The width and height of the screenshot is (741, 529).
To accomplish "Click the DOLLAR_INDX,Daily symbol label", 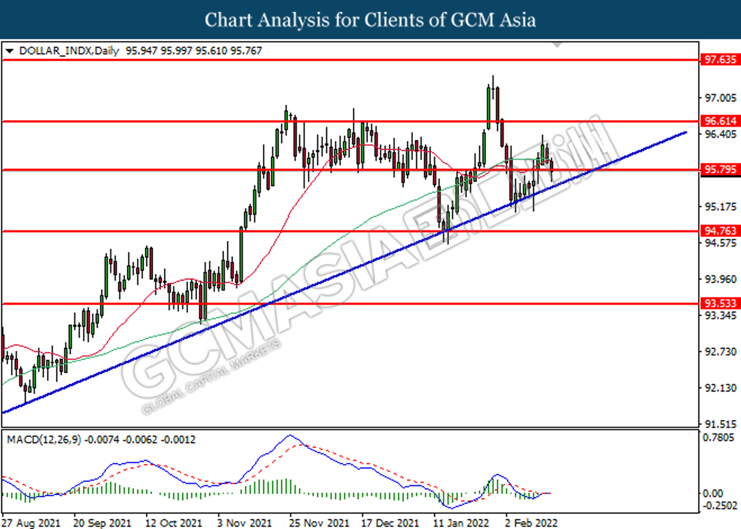I will point(69,51).
